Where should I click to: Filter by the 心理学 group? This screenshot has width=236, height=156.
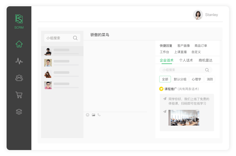point(197,79)
